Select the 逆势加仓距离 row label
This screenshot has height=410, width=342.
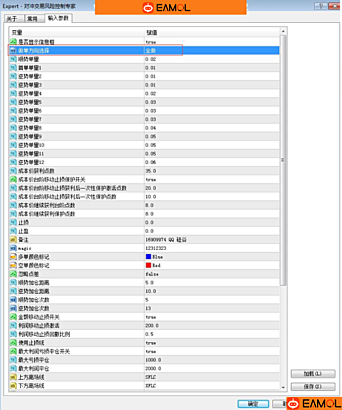pos(34,291)
